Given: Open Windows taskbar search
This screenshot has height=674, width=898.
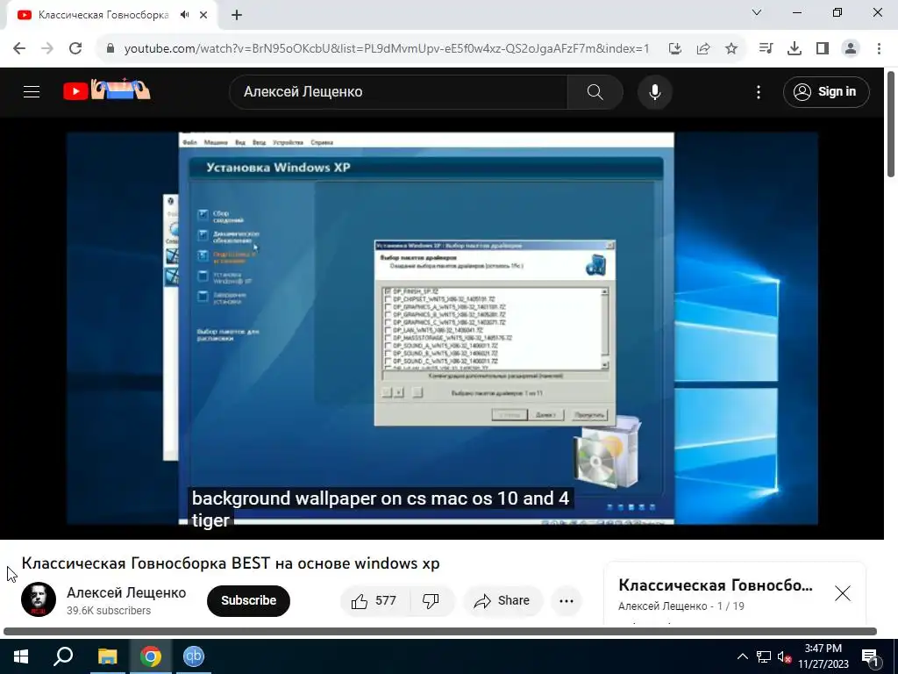Looking at the screenshot, I should coord(63,656).
